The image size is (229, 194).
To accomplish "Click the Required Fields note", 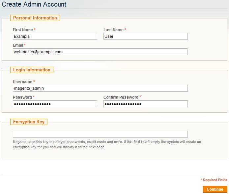I will (215, 180).
